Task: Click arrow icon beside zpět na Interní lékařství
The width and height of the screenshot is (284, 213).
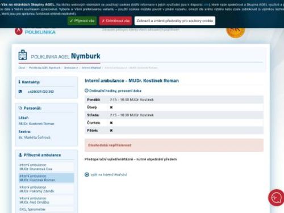Action: click(x=87, y=174)
